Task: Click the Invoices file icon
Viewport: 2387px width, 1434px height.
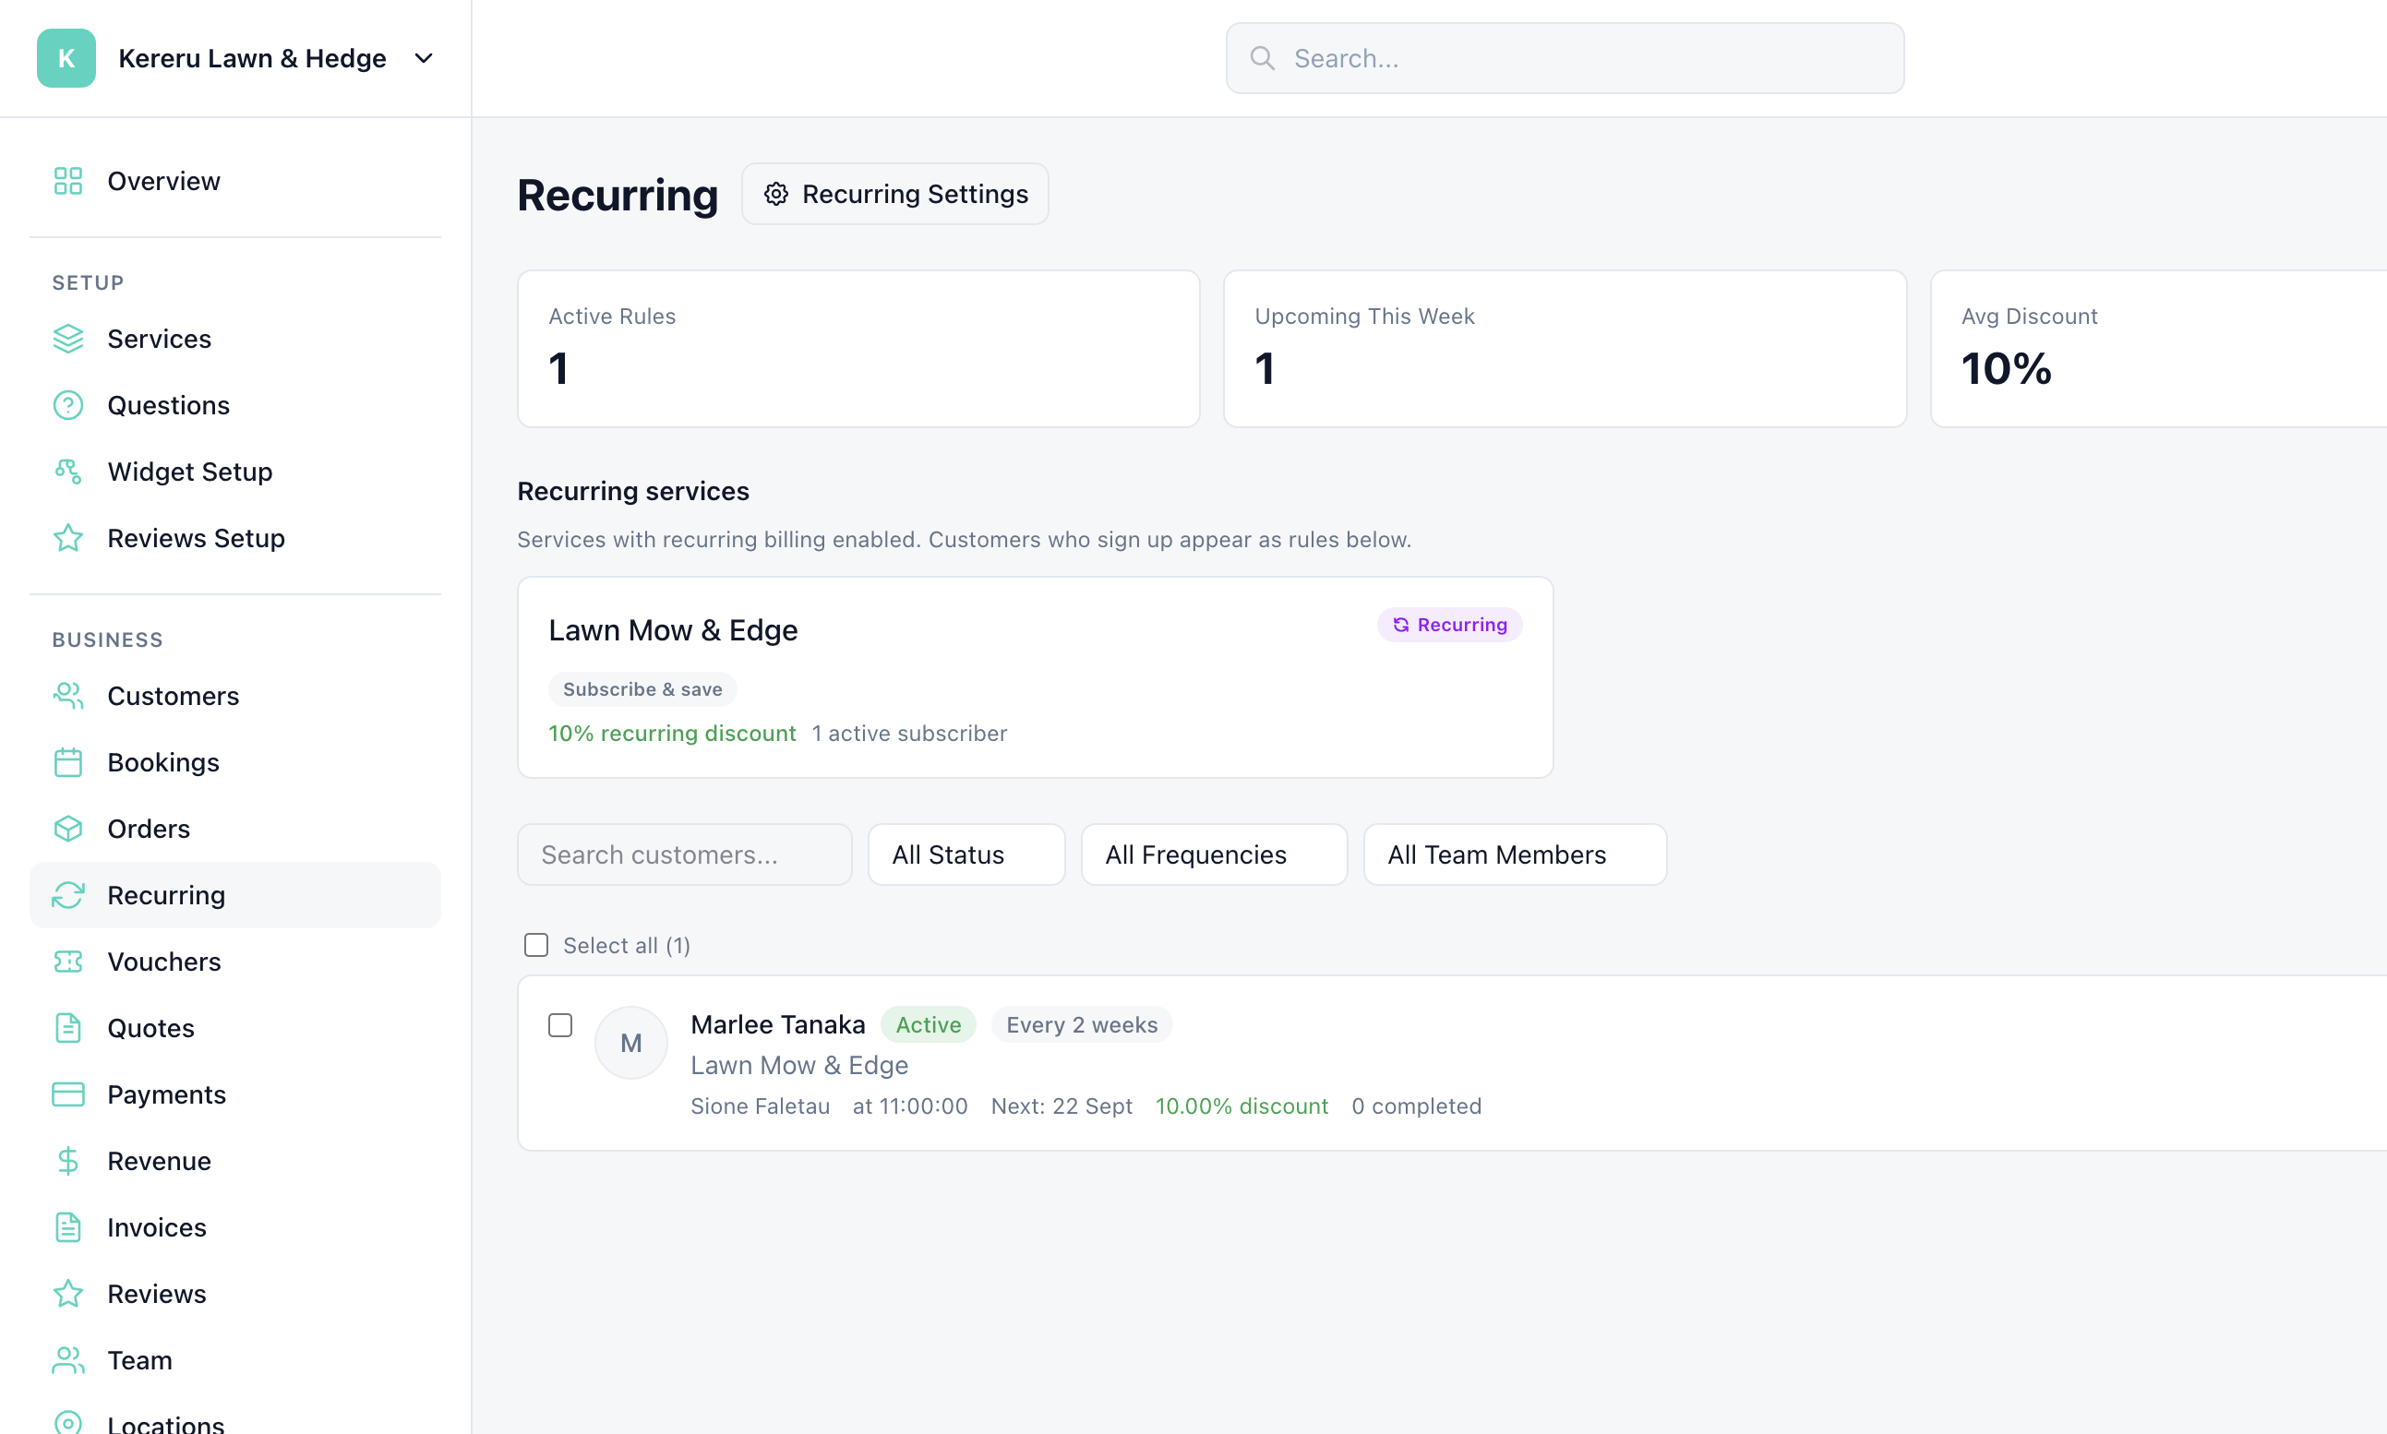Action: coord(67,1227)
